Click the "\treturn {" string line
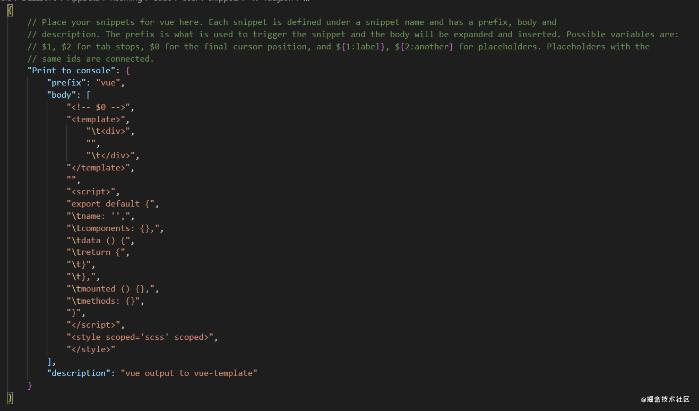Viewport: 699px width, 411px height. [x=98, y=252]
